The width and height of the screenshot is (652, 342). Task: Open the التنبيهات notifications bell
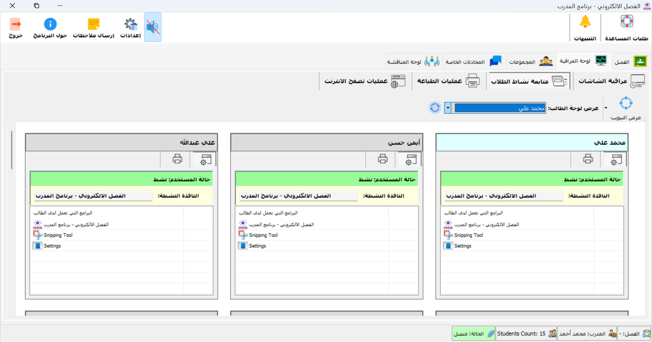(585, 27)
